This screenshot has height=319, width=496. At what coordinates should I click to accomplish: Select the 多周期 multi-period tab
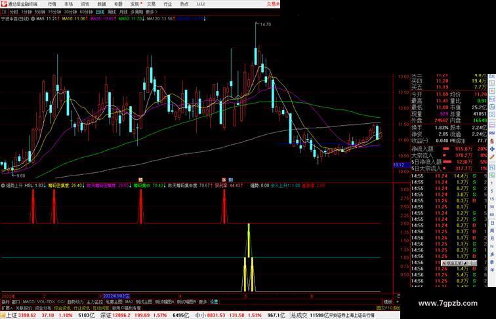[137, 12]
